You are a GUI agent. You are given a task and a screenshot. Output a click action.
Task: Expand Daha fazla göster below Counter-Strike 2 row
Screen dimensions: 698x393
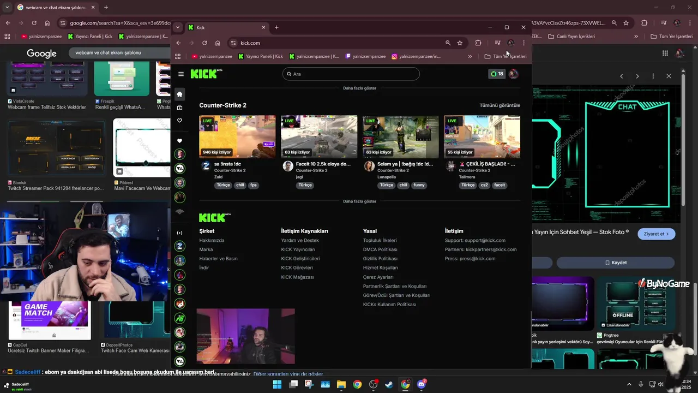tap(359, 201)
